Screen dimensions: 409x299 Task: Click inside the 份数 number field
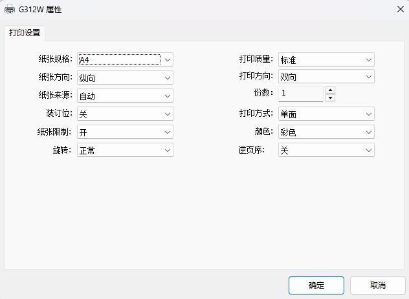click(x=300, y=94)
